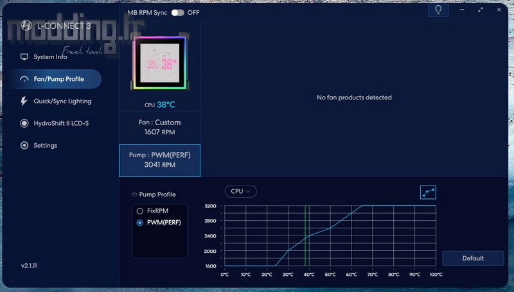Click the L-Connect 3 logo icon

(x=27, y=25)
